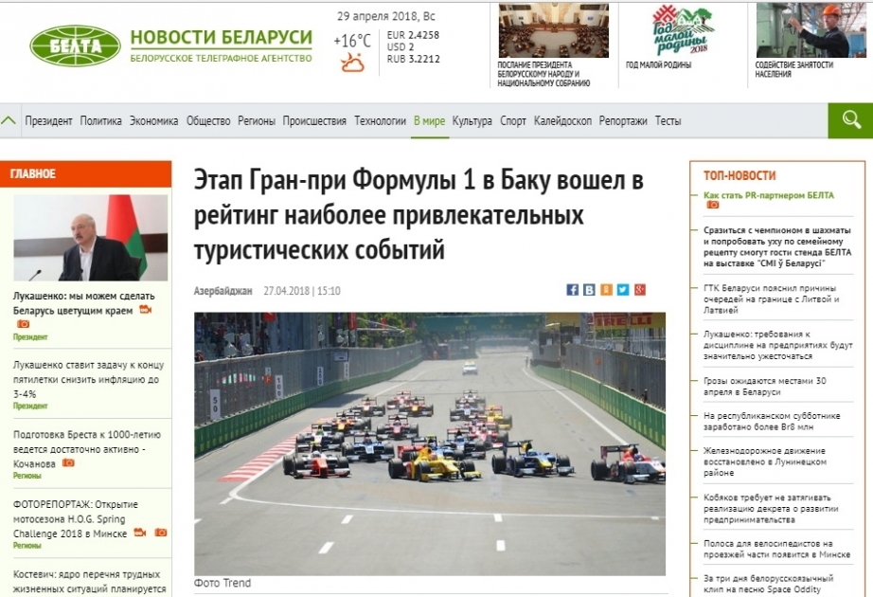Open the search magnifier button
This screenshot has height=597, width=873.
850,120
